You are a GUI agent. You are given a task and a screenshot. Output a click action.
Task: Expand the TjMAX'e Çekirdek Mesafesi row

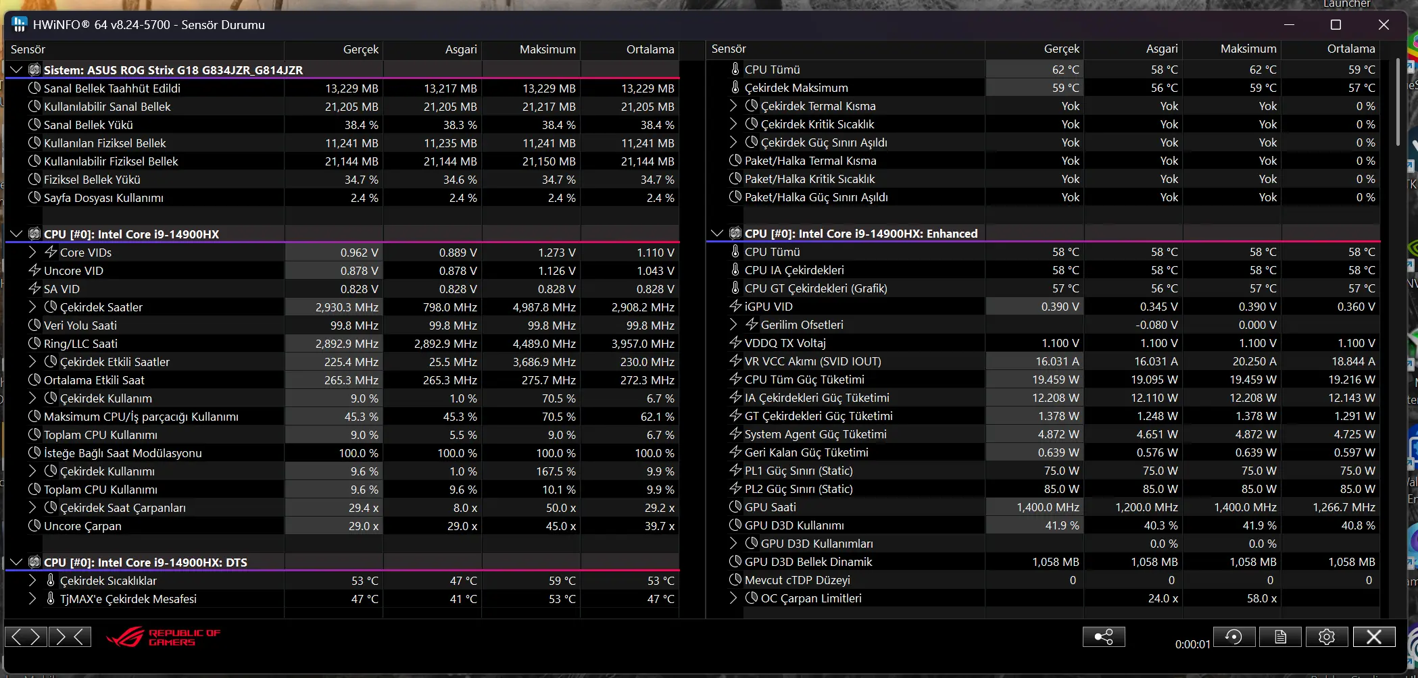coord(32,599)
